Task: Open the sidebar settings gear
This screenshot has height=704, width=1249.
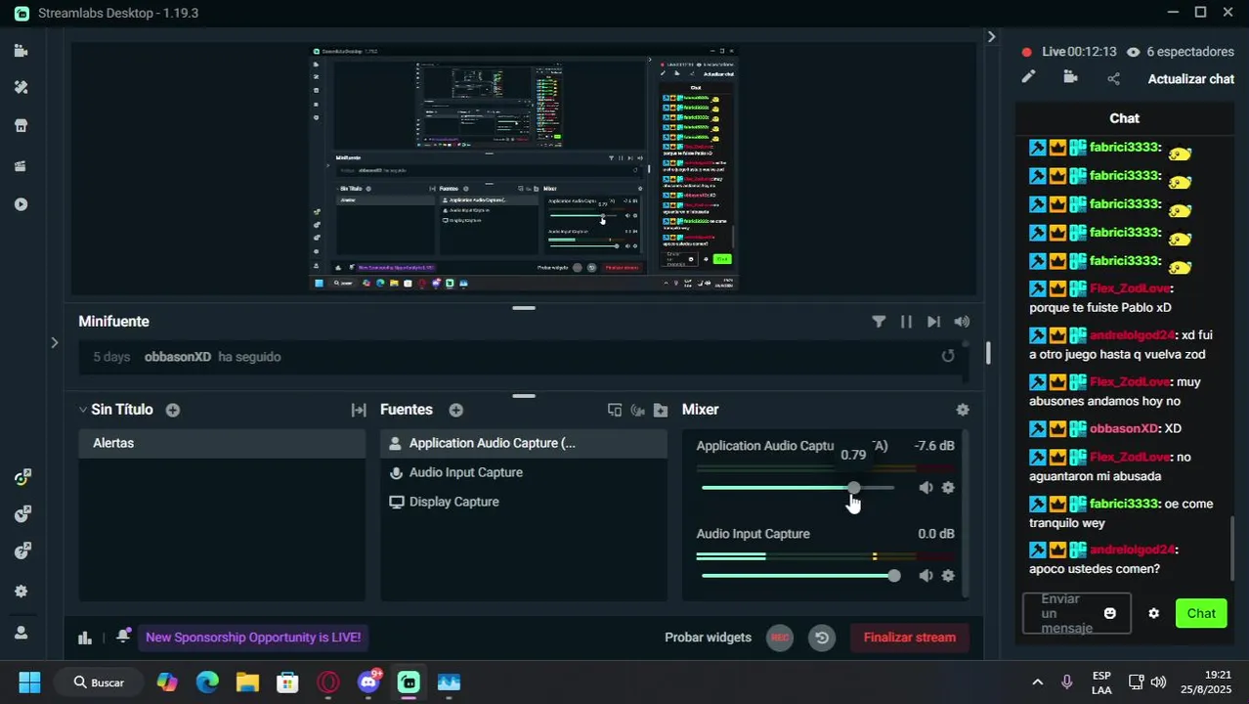Action: tap(21, 592)
